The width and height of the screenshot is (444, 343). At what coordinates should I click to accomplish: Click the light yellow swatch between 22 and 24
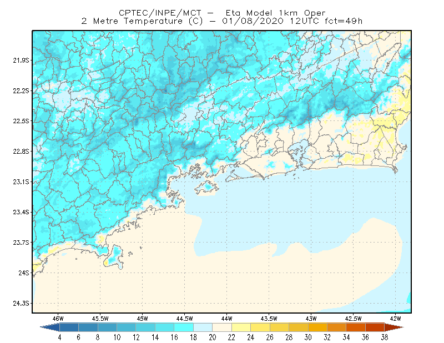click(241, 327)
